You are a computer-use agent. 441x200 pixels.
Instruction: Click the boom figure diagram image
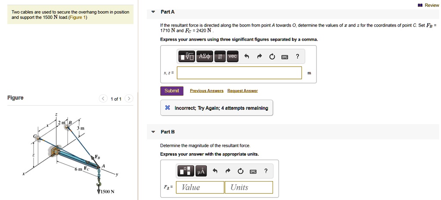coord(70,154)
